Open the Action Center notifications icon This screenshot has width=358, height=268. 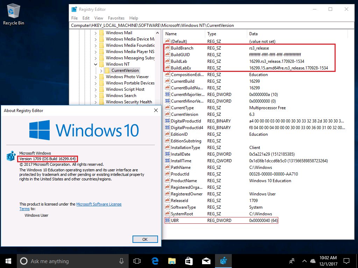tap(346, 261)
